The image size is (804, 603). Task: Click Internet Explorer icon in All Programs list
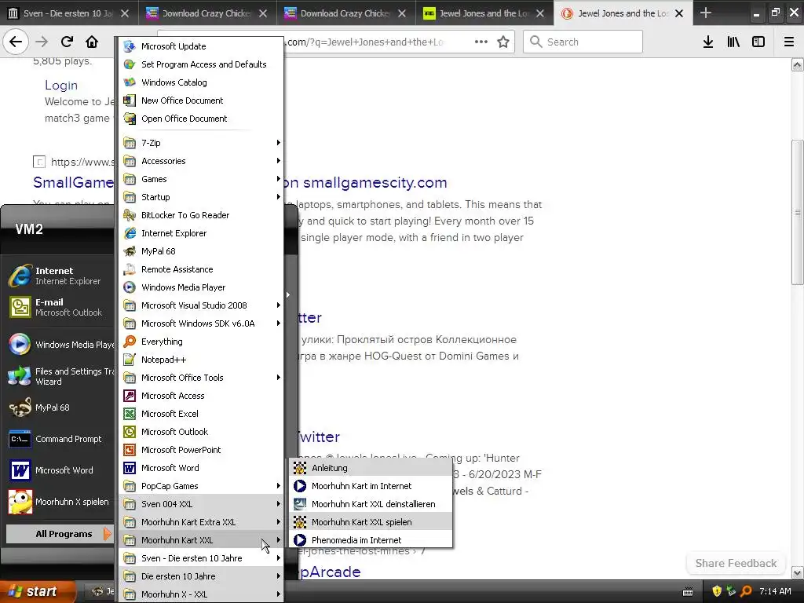130,233
